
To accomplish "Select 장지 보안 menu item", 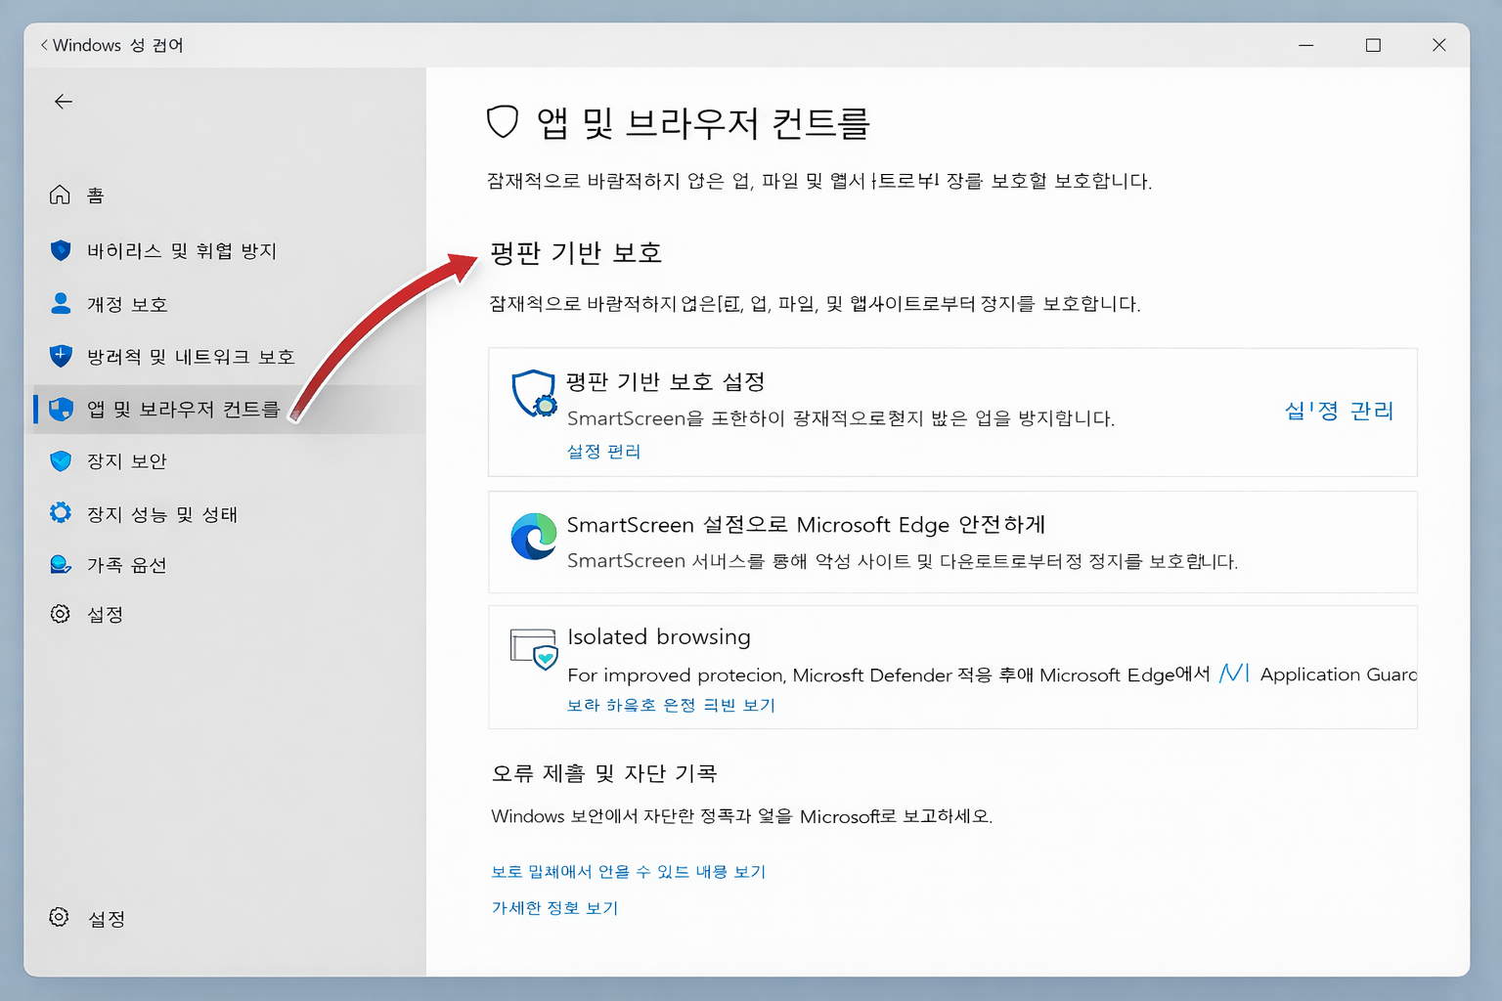I will (127, 460).
